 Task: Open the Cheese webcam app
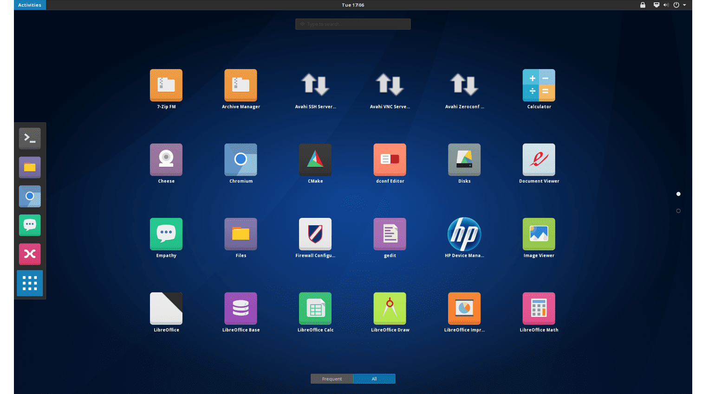point(166,160)
